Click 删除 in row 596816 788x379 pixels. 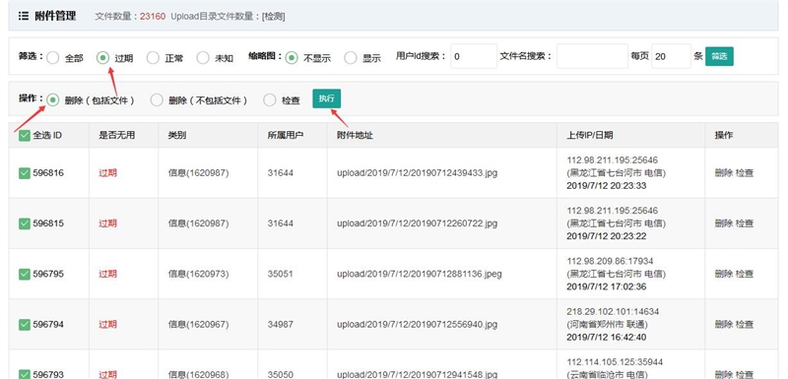coord(724,173)
